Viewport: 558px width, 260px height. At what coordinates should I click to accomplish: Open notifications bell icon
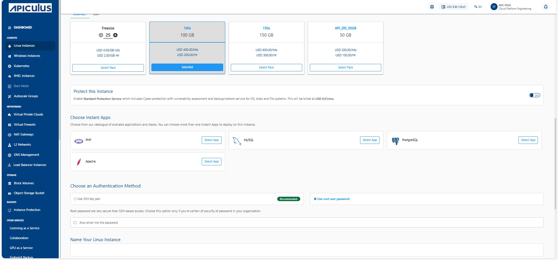[x=546, y=7]
